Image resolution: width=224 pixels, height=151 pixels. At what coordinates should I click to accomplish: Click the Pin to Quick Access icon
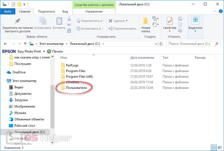click(x=17, y=21)
